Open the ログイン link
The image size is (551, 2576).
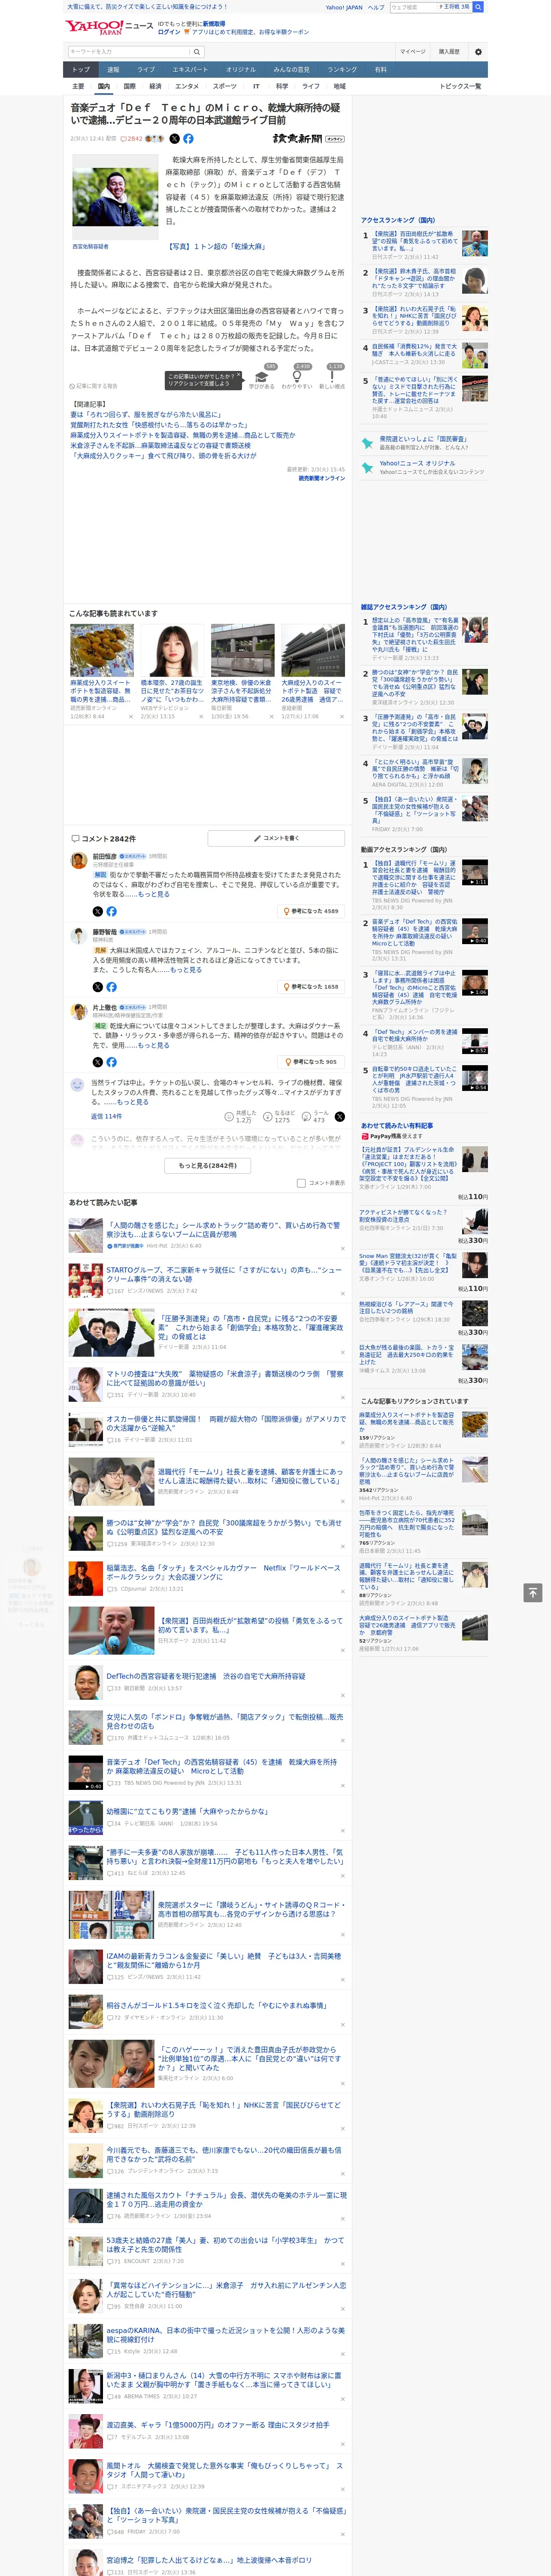pyautogui.click(x=169, y=32)
